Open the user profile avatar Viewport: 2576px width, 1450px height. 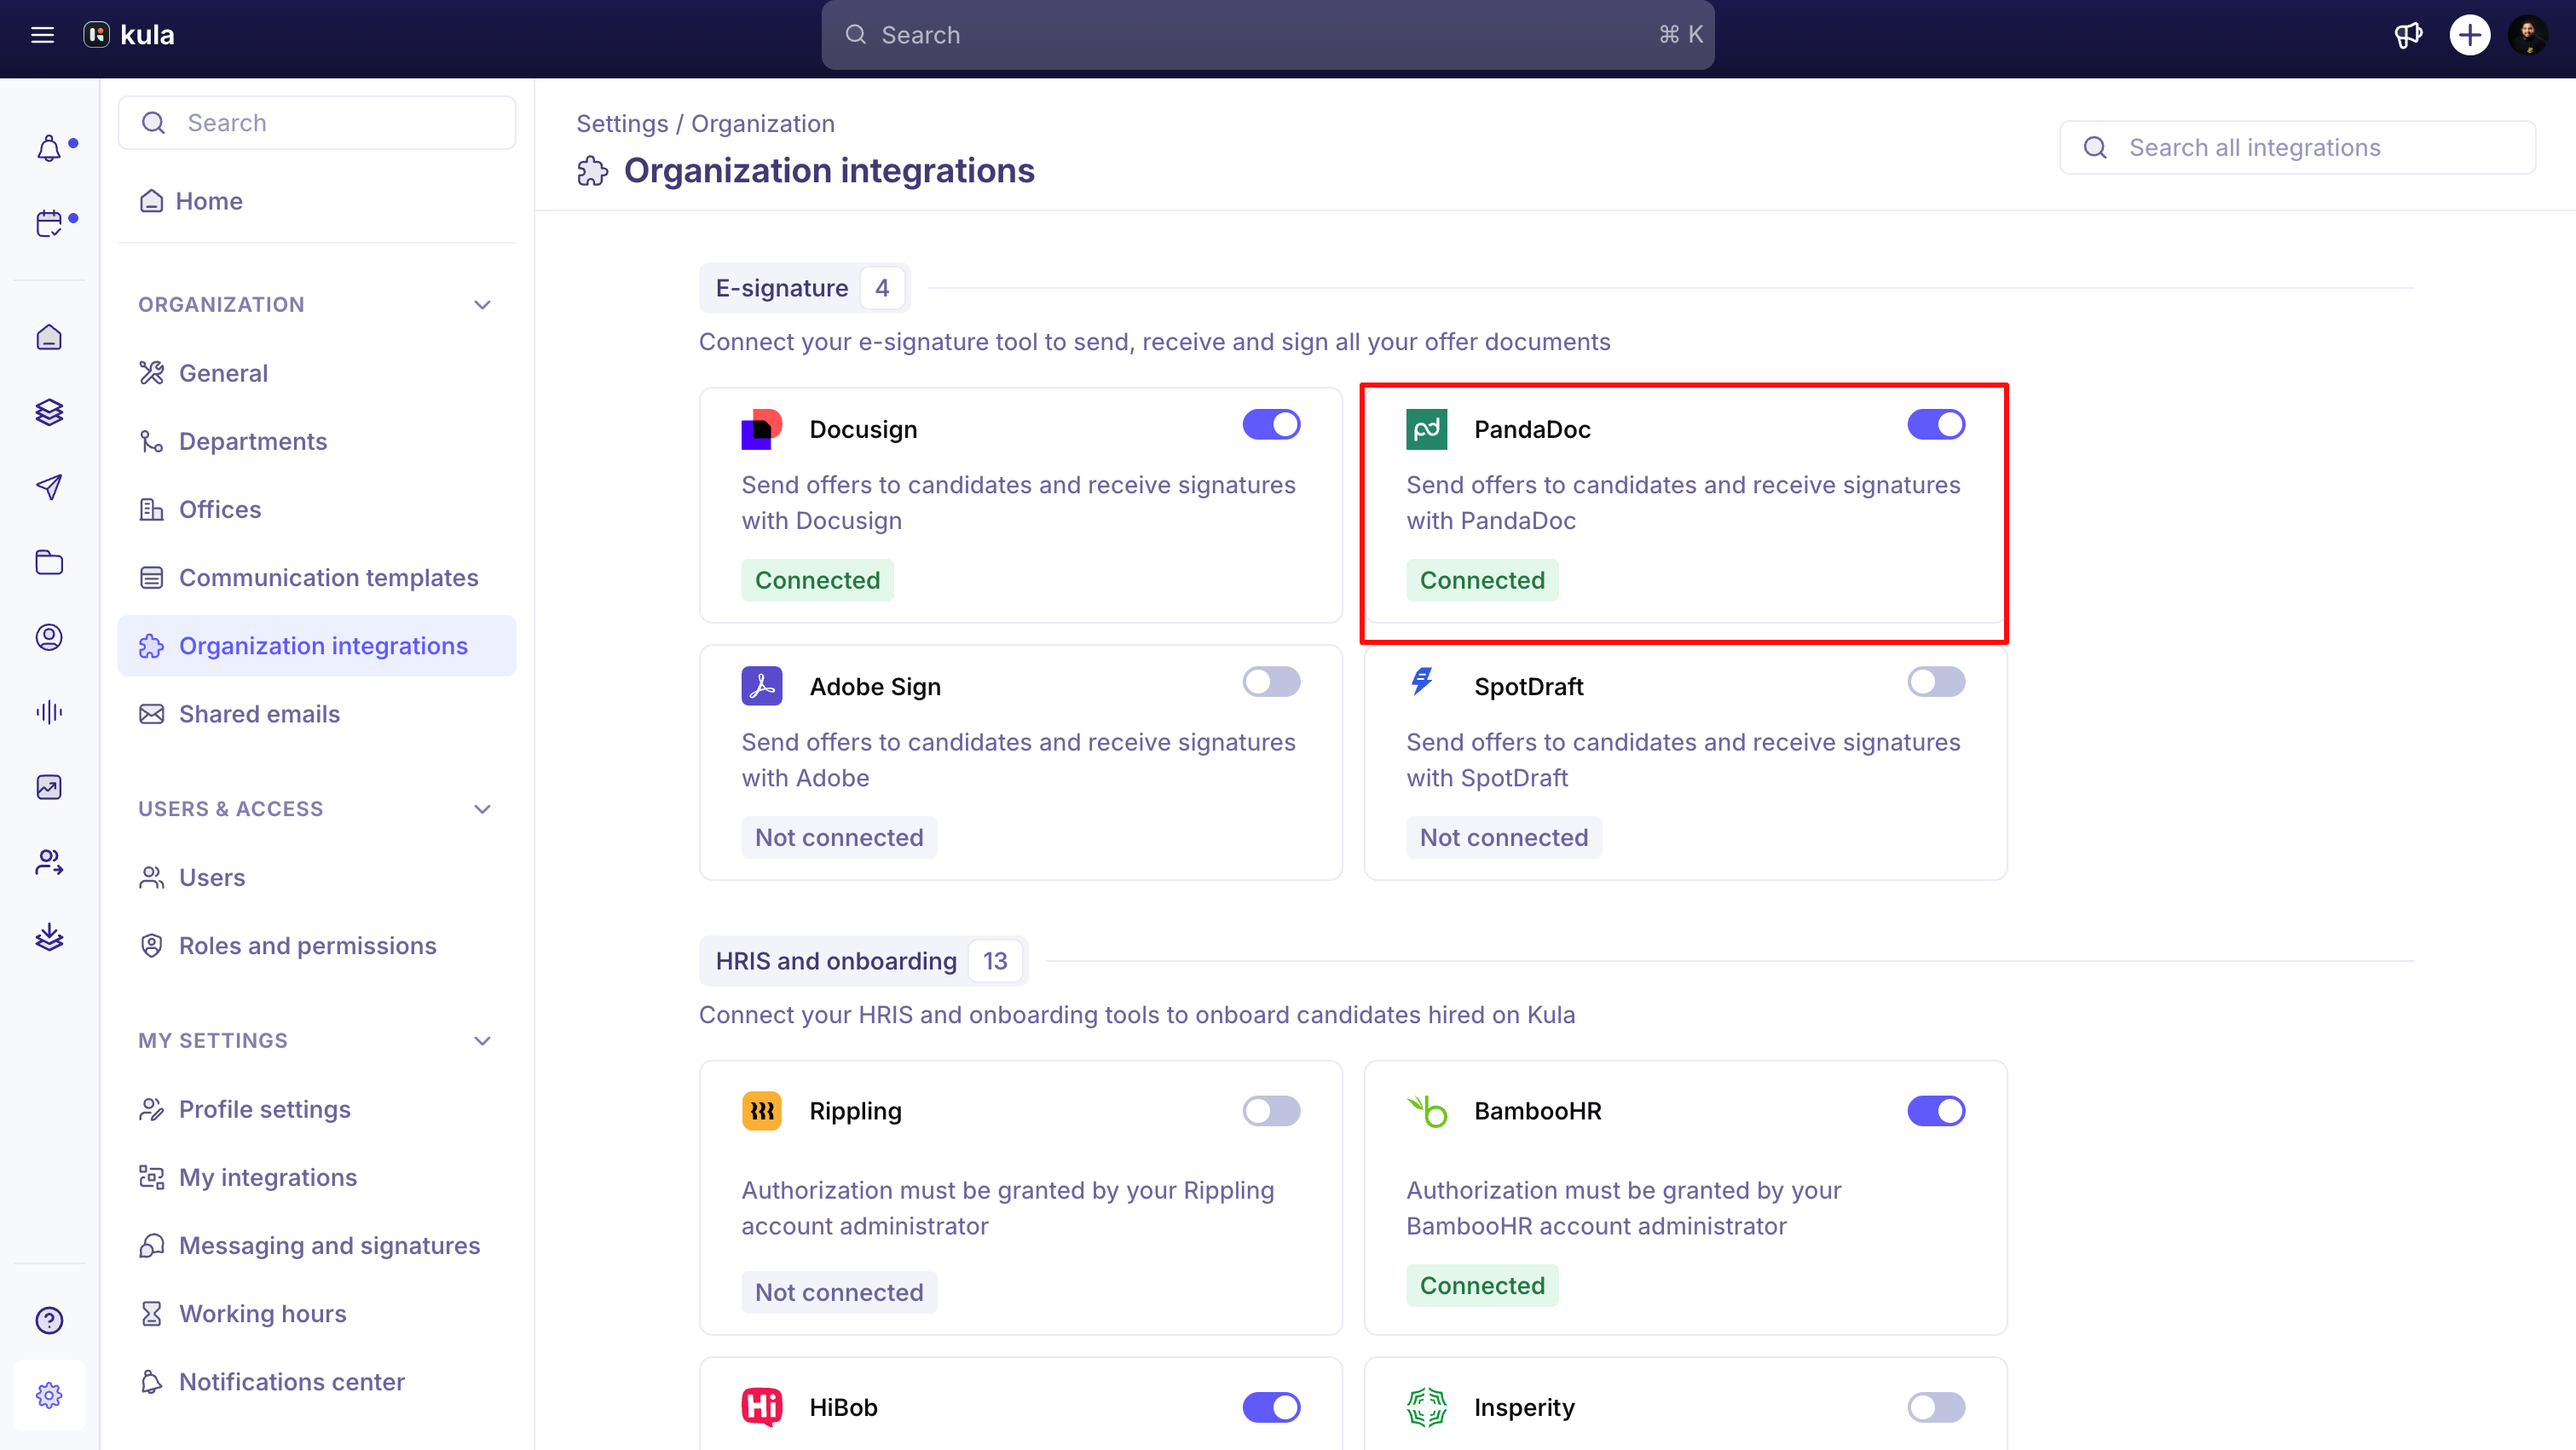[x=2528, y=35]
